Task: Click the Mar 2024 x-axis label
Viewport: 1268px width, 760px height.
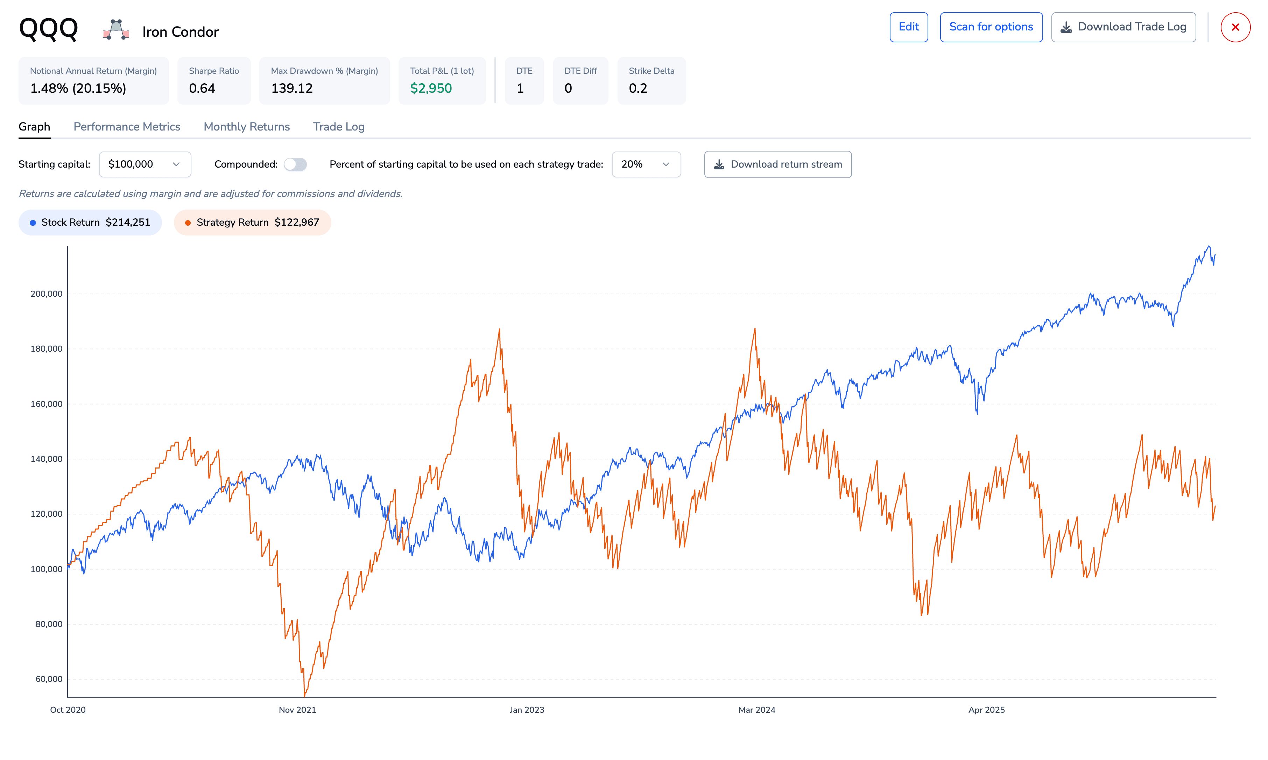Action: click(x=756, y=710)
